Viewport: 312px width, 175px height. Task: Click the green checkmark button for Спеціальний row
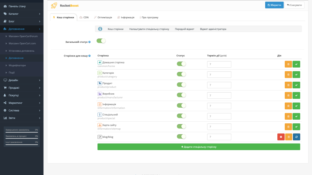[x=296, y=116]
